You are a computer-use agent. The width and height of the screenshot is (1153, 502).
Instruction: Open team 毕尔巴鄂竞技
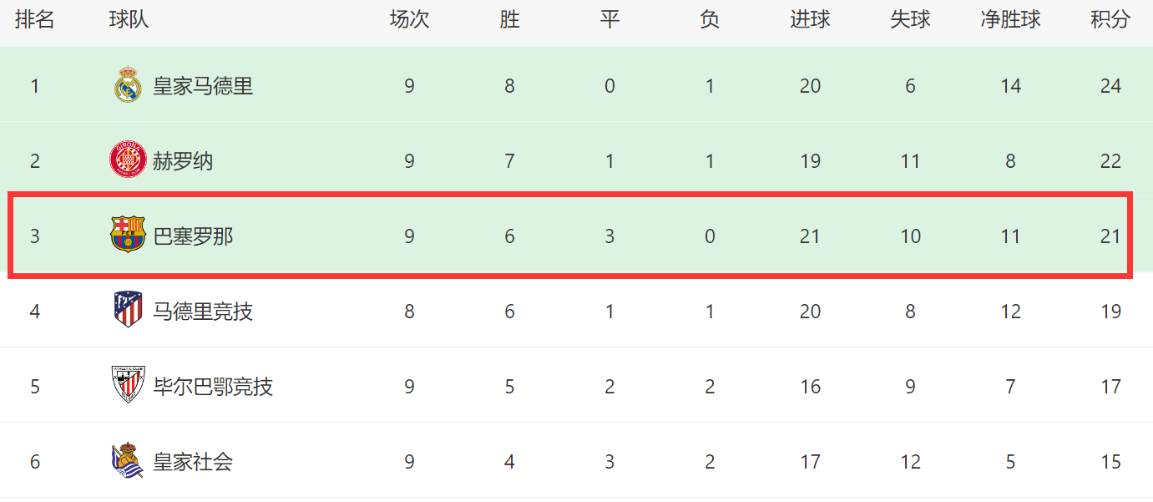(x=213, y=387)
